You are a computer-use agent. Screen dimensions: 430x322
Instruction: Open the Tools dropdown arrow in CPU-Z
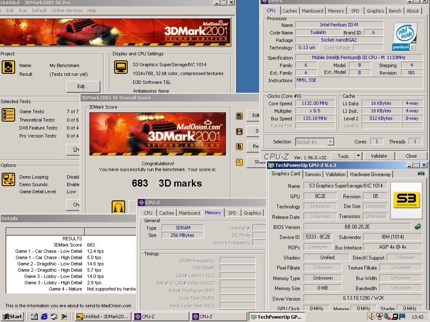click(358, 156)
